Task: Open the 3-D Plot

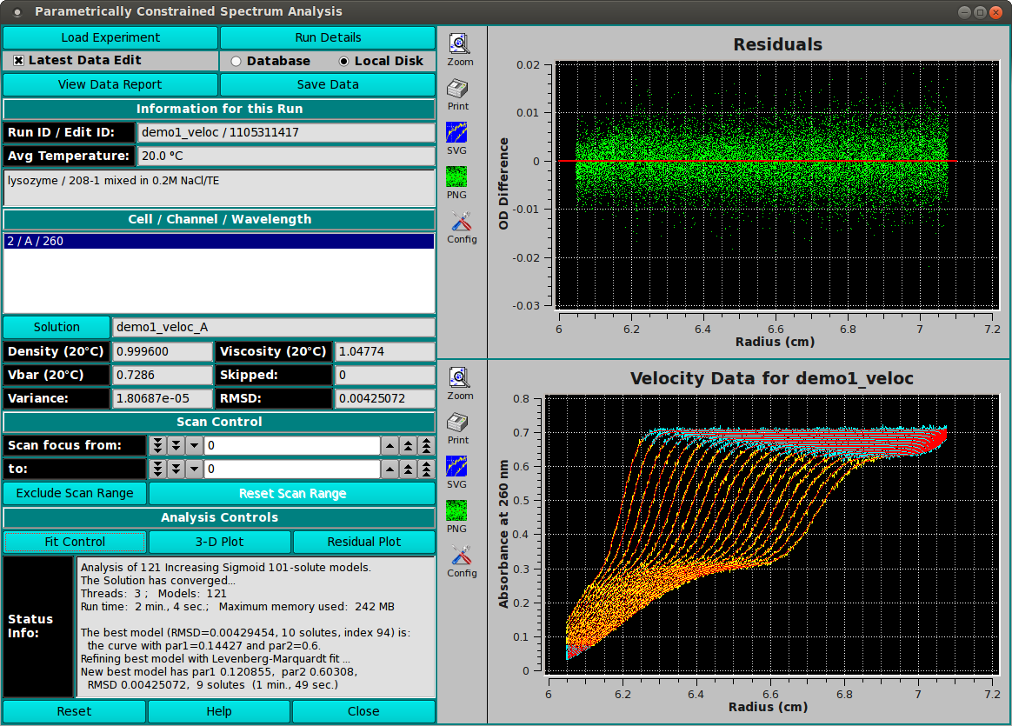Action: pyautogui.click(x=219, y=542)
